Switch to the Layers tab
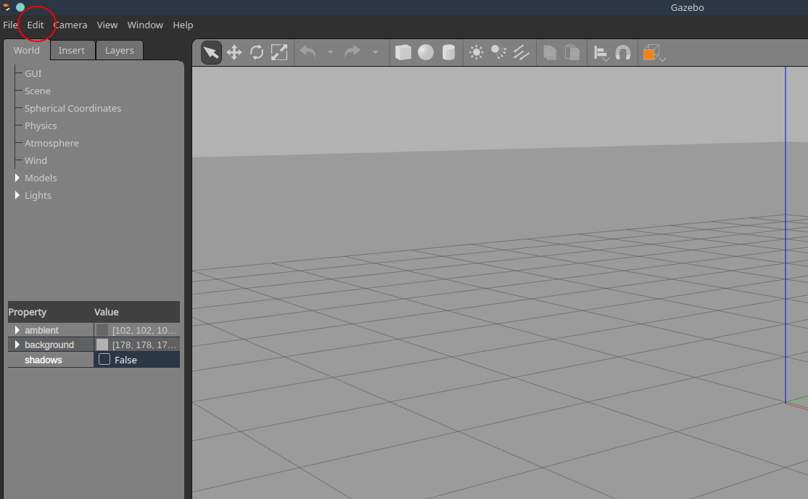 coord(120,51)
